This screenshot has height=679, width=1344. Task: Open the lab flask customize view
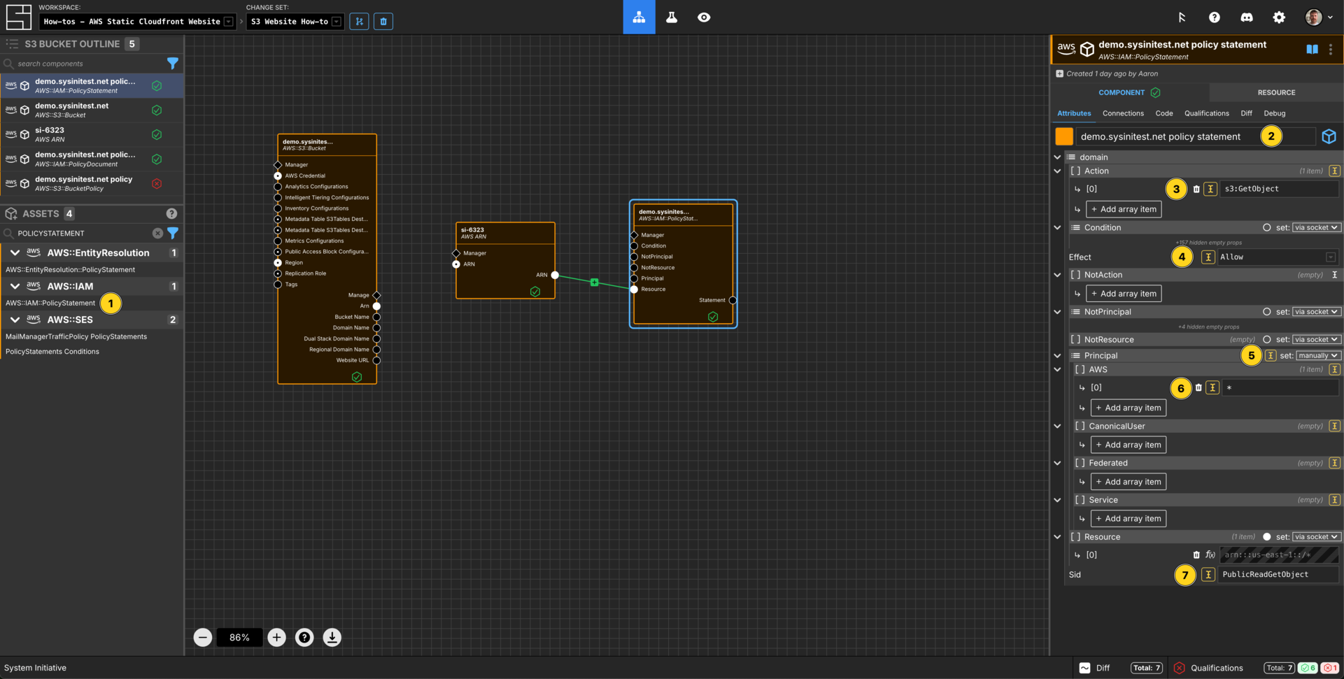pyautogui.click(x=672, y=17)
